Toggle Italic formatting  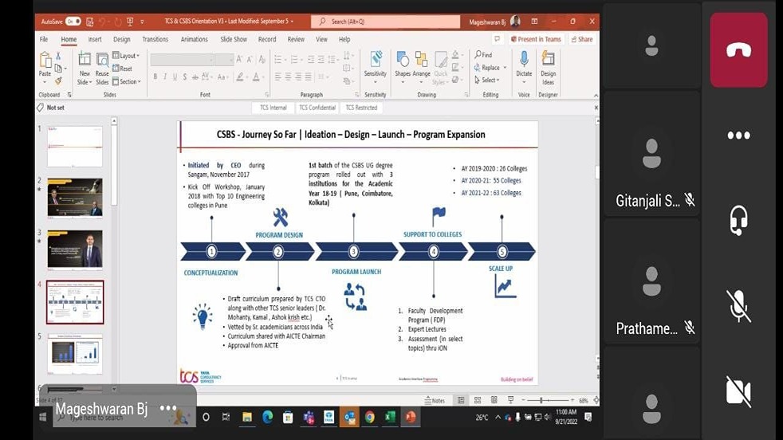[x=165, y=77]
